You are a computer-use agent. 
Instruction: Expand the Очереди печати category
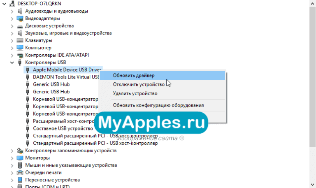pyautogui.click(x=12, y=173)
